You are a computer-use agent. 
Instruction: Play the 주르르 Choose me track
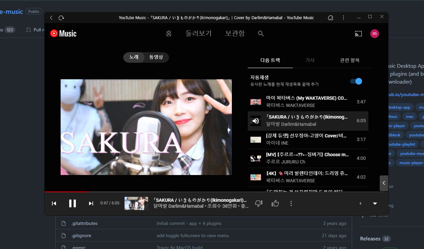pos(308,158)
